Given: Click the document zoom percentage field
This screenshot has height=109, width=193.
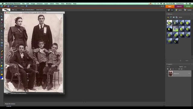Looking at the screenshot, I should [7, 94].
